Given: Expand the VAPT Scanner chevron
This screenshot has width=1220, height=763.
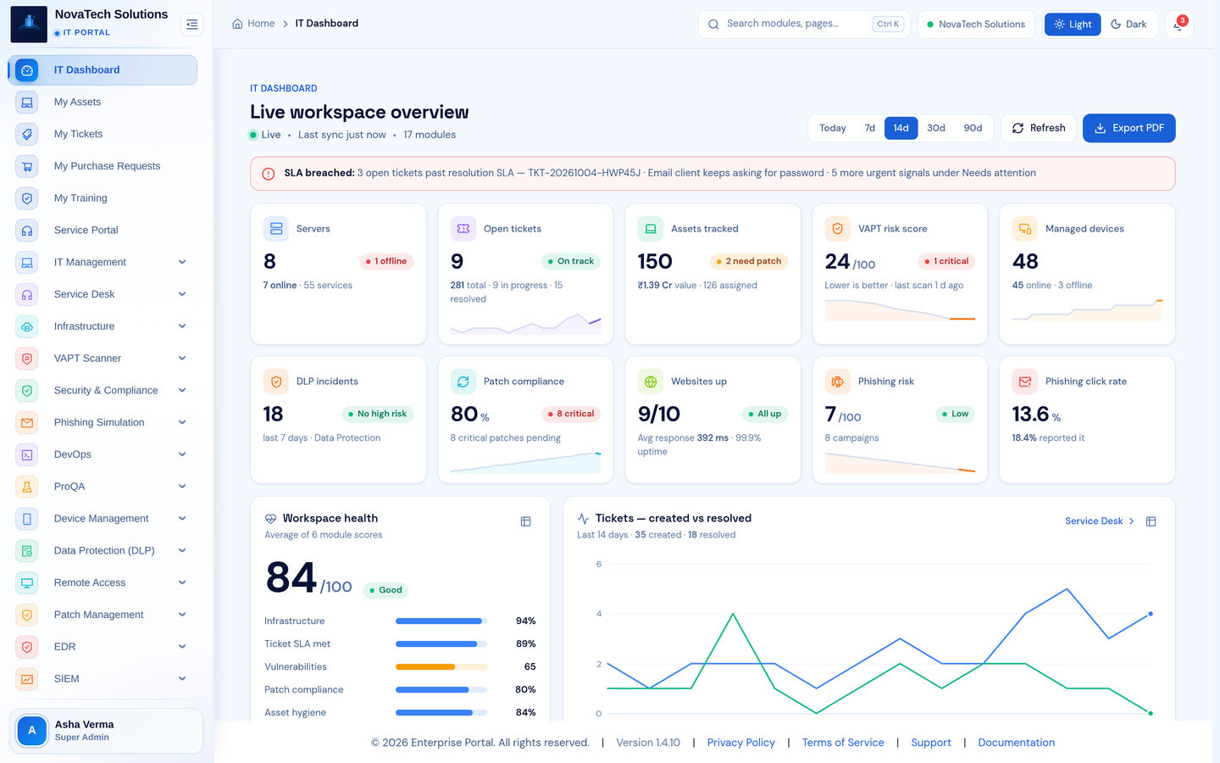Looking at the screenshot, I should 182,359.
